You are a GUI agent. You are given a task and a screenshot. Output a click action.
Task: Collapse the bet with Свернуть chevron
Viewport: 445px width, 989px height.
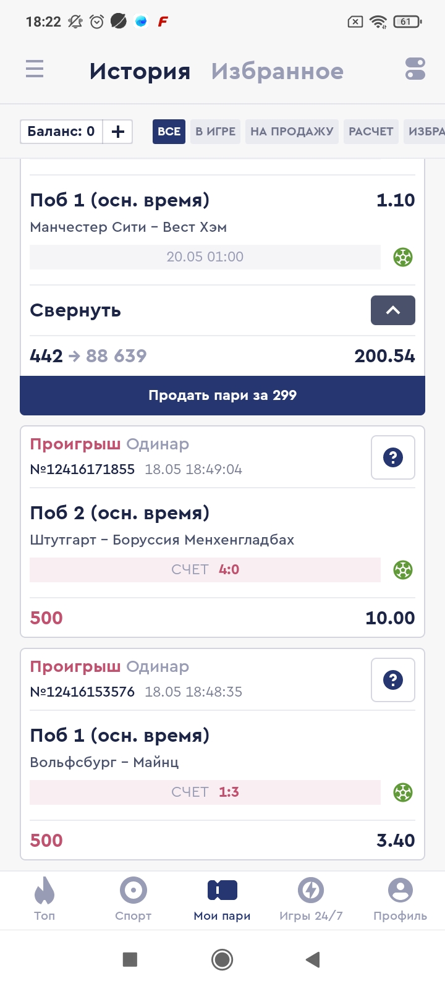click(392, 310)
